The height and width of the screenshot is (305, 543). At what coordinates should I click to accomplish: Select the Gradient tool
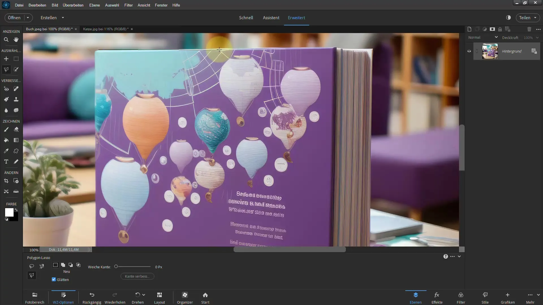[16, 140]
